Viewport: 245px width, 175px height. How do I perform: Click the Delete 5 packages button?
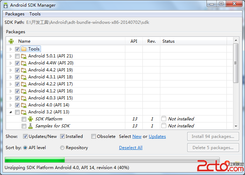click(x=213, y=148)
